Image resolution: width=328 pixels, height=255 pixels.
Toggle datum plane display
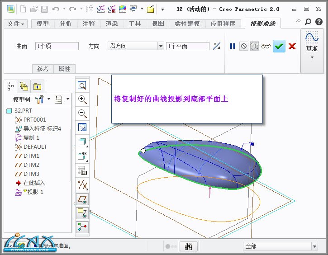pos(82,198)
